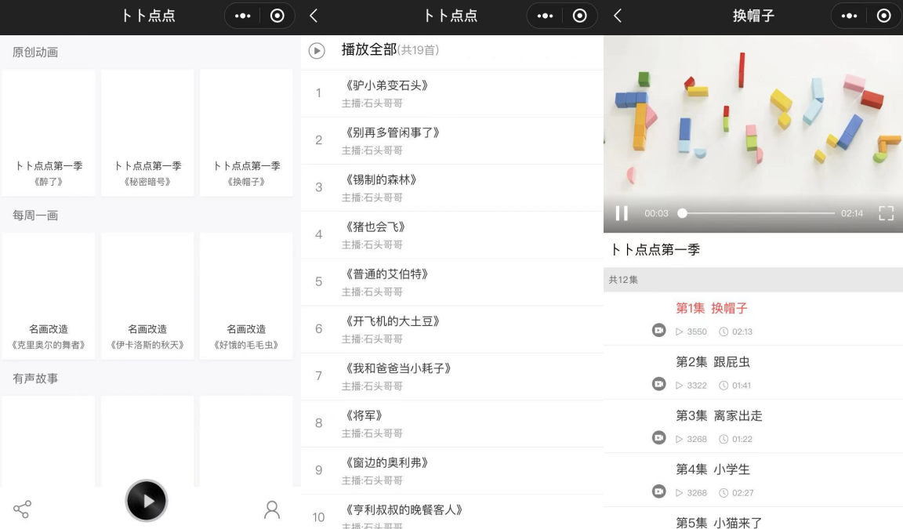Select episode 第4集 小学生
The height and width of the screenshot is (529, 903).
(753, 480)
